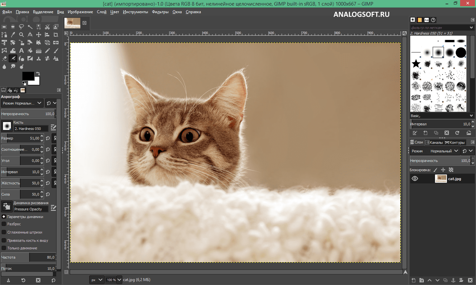This screenshot has height=285, width=476.
Task: Activate the Clone tool
Action: tap(38, 58)
